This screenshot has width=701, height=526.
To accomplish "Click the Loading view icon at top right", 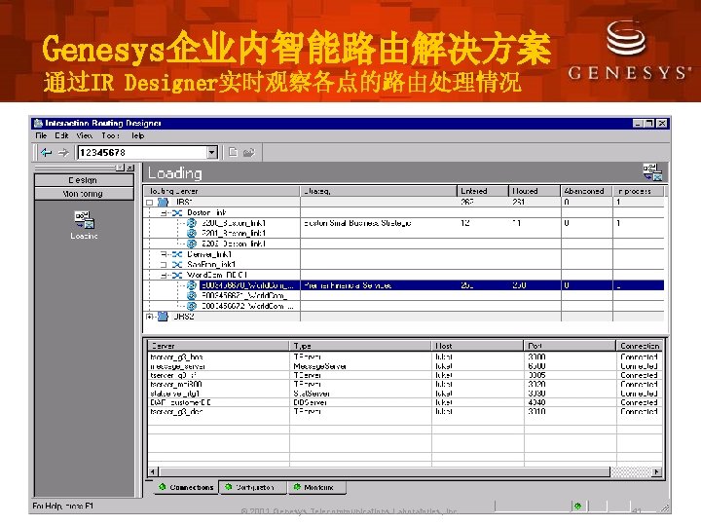I will point(652,172).
